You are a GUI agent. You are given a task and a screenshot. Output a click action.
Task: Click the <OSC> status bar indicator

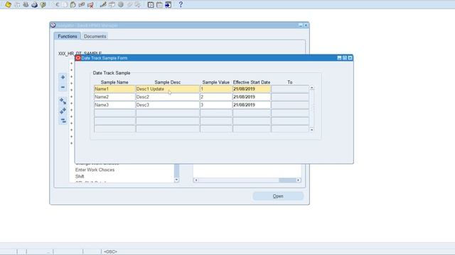tap(110, 252)
